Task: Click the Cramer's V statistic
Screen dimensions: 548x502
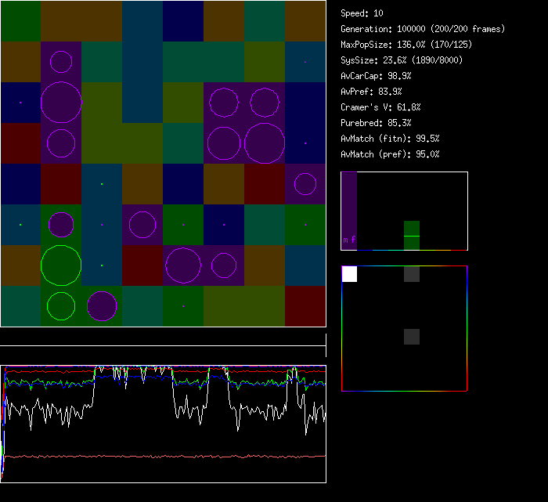Action: click(380, 107)
